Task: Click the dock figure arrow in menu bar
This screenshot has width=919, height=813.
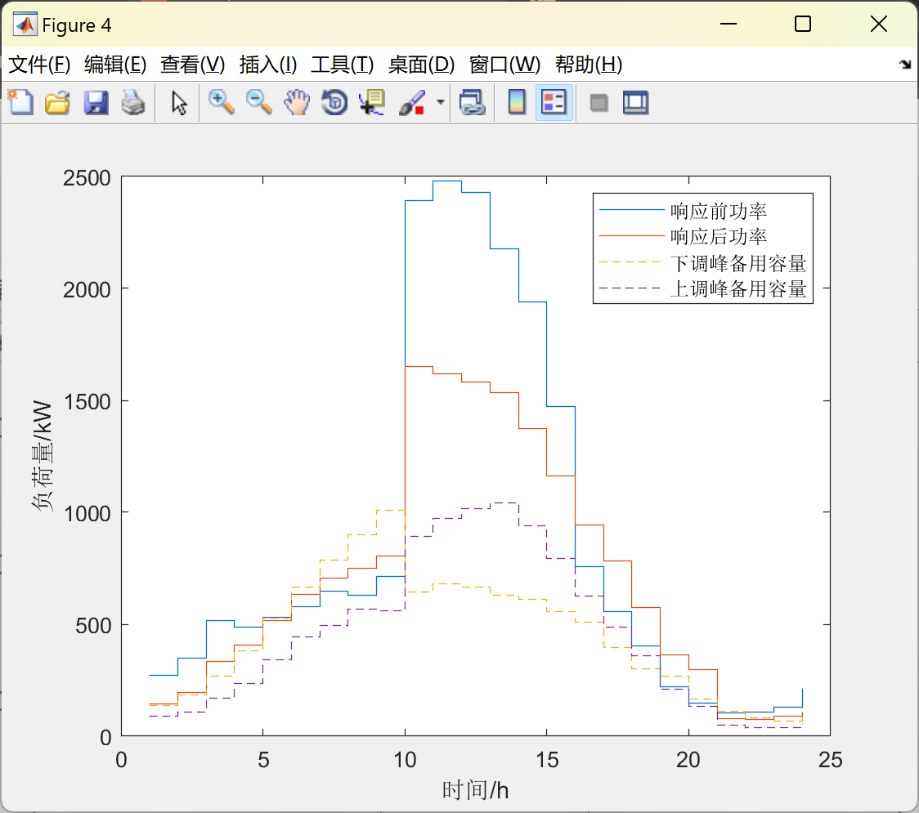Action: [905, 64]
